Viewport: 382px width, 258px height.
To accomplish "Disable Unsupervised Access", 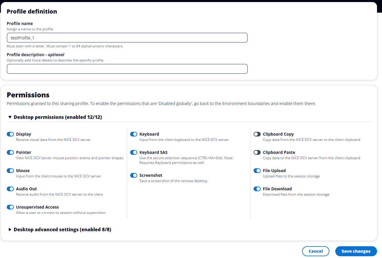I will [10, 207].
